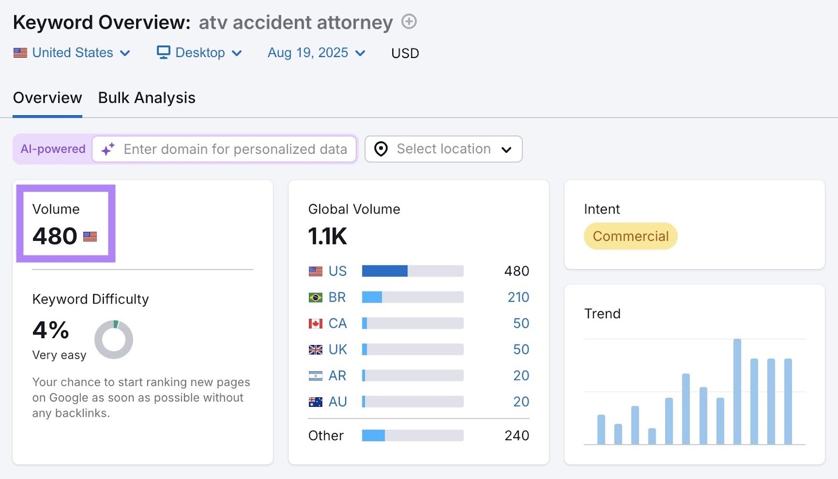Viewport: 838px width, 479px height.
Task: Click the AI sparkle icon in the domain field
Action: pyautogui.click(x=108, y=149)
